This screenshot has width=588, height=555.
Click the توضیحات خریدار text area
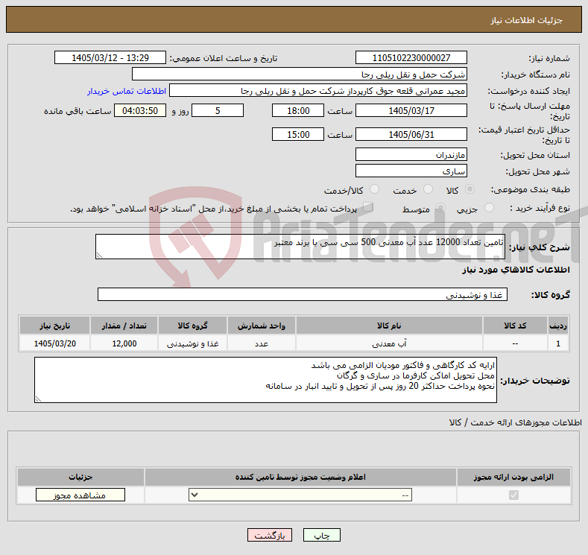(x=265, y=380)
